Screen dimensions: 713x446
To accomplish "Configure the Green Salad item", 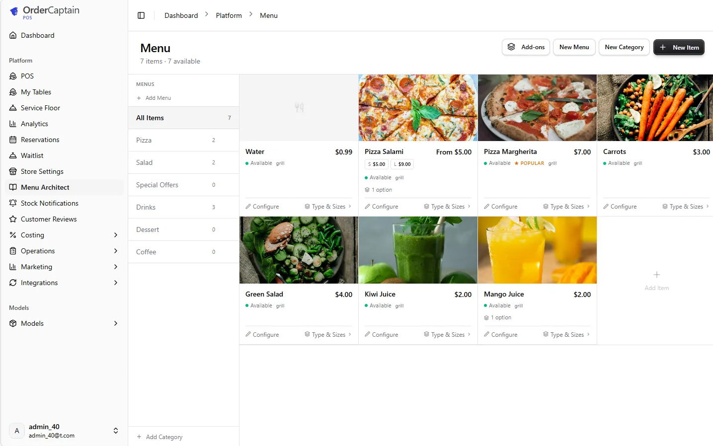I will (x=262, y=335).
